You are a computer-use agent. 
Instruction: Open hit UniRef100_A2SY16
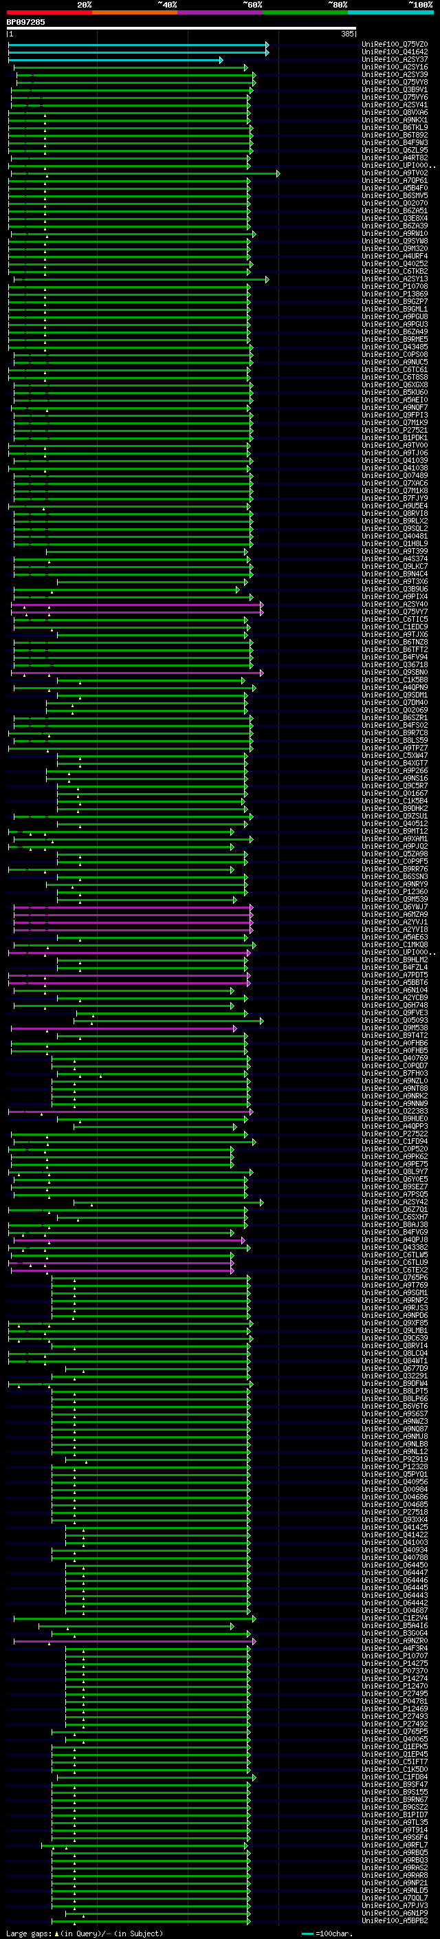(x=395, y=67)
